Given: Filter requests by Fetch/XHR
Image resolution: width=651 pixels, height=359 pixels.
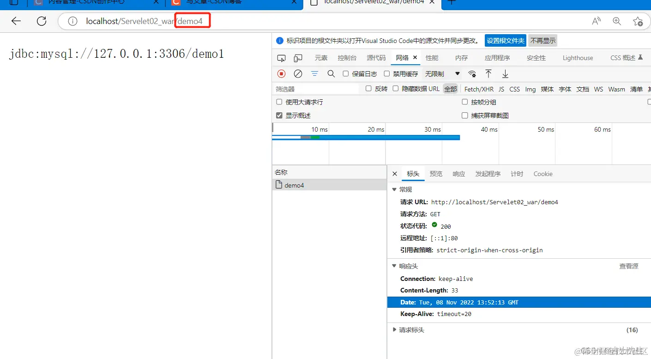Looking at the screenshot, I should (x=479, y=89).
